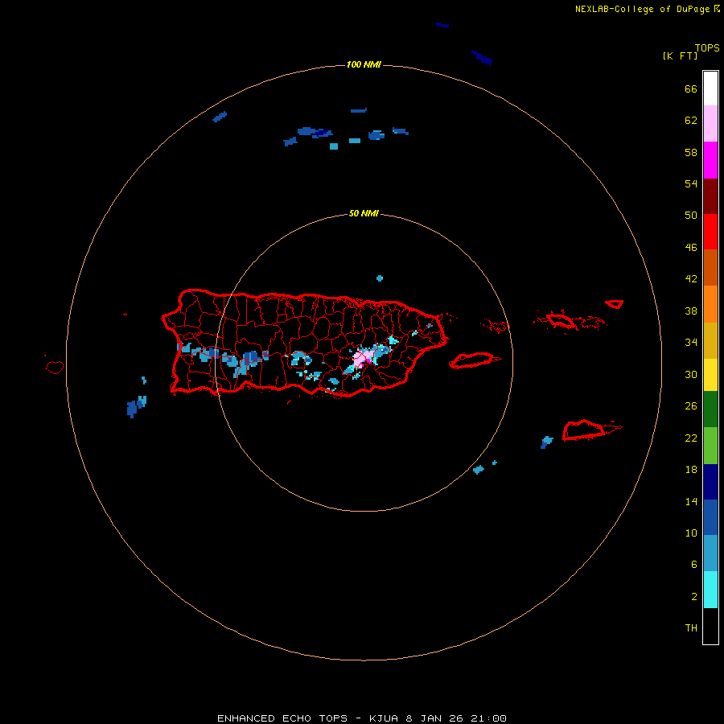Click the cyan legend swatch
Image resolution: width=724 pixels, height=724 pixels.
click(x=710, y=590)
